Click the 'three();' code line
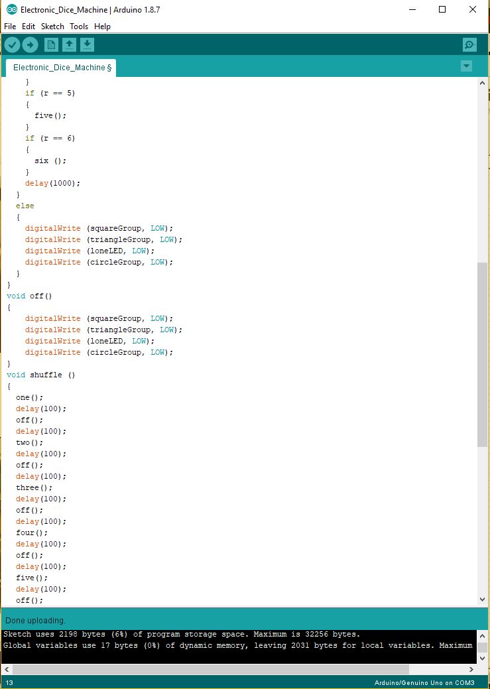Image resolution: width=490 pixels, height=689 pixels. [x=34, y=488]
